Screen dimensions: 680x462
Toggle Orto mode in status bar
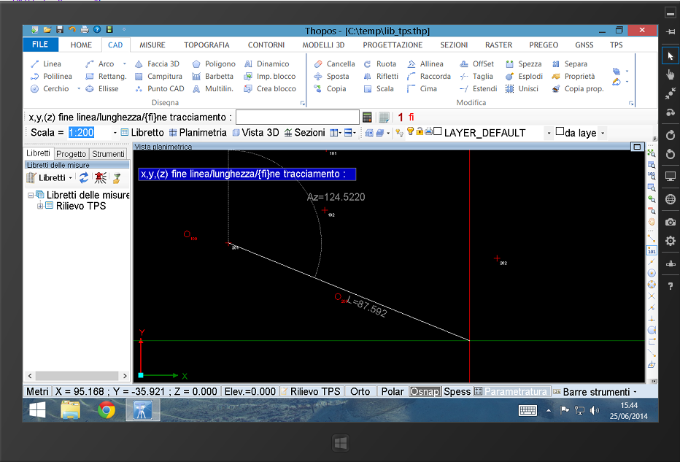coord(360,392)
